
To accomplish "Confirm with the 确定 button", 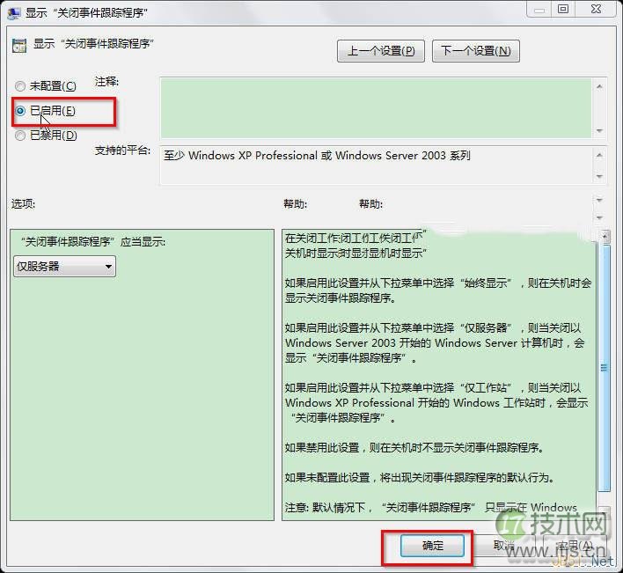I will 433,546.
